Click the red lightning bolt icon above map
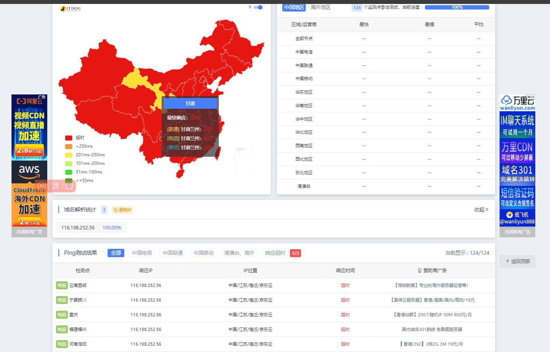The image size is (550, 352). (250, 7)
